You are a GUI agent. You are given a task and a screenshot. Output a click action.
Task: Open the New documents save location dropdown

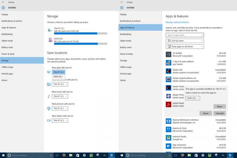(x=60, y=84)
